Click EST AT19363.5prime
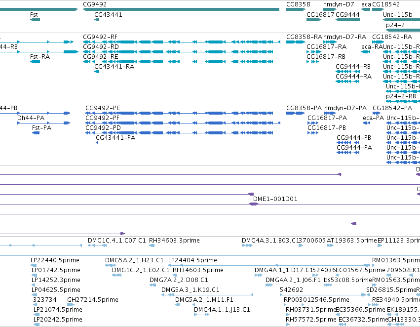Image resolution: width=420 pixels, height=327 pixels. (352, 241)
